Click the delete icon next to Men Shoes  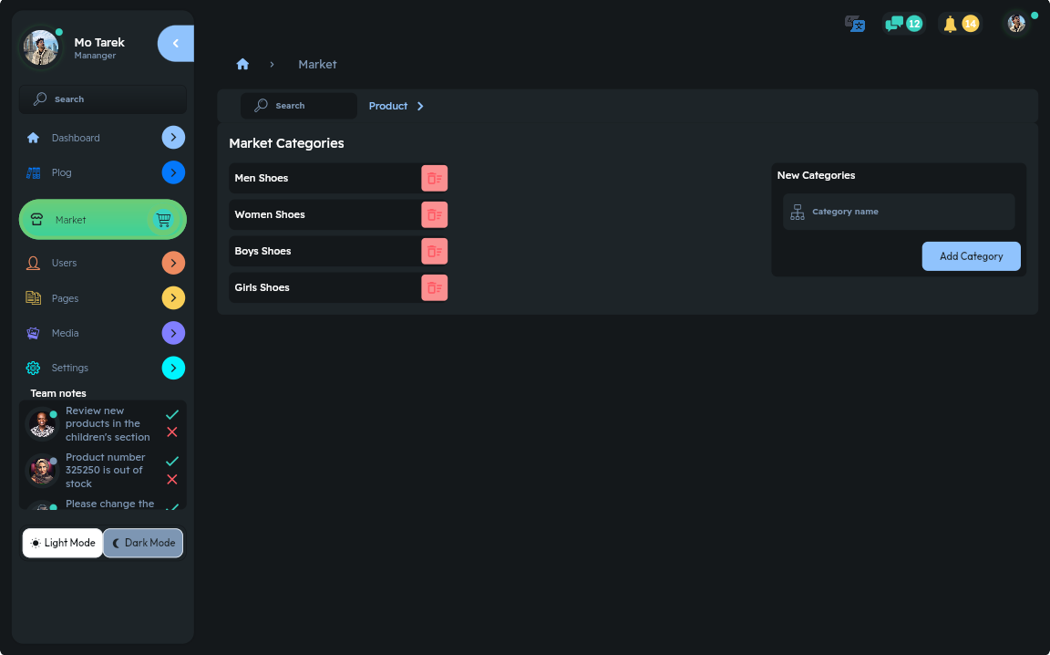coord(434,178)
